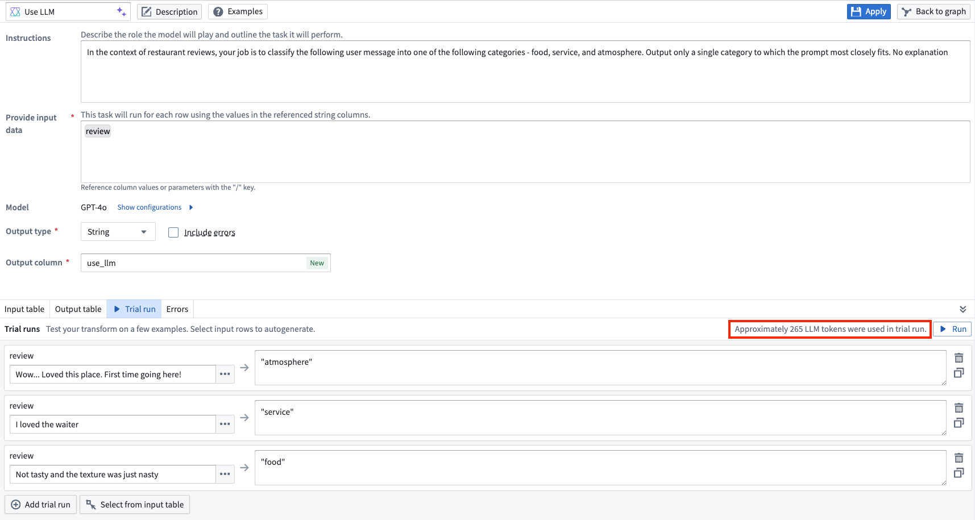This screenshot has width=975, height=520.
Task: Click the "atmosphere" output box
Action: click(x=600, y=368)
